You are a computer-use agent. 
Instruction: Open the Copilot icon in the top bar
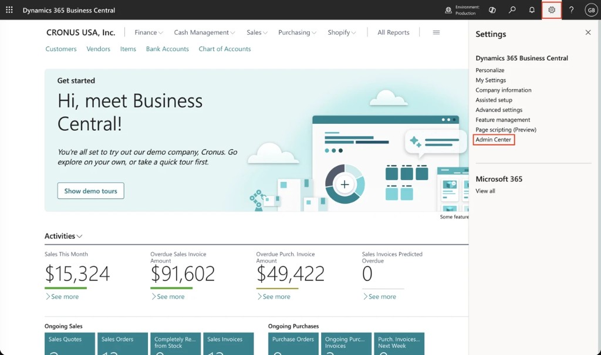click(x=492, y=11)
